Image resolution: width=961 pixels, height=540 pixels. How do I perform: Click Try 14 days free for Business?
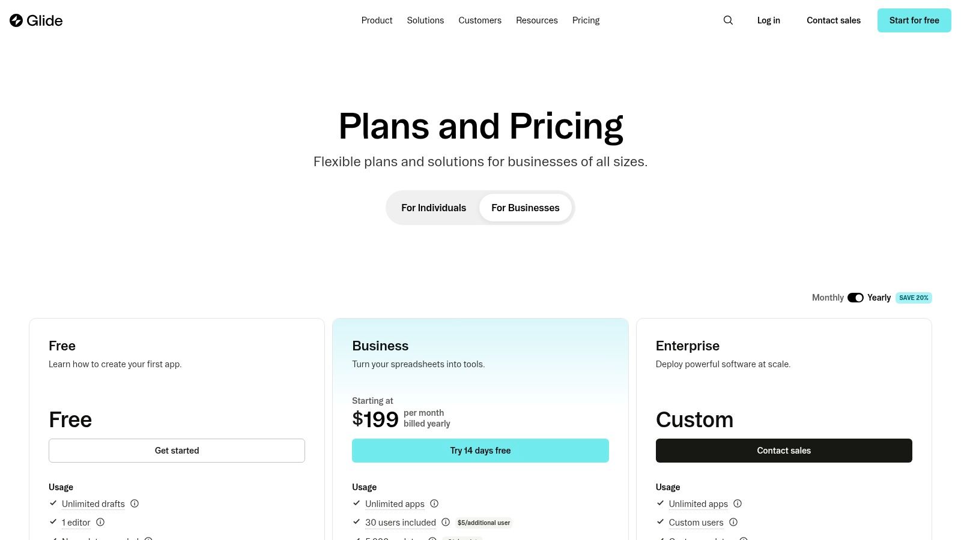pyautogui.click(x=480, y=451)
